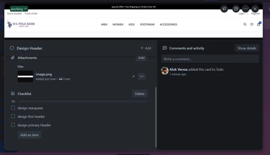
Task: Click Show details button
Action: point(247,48)
